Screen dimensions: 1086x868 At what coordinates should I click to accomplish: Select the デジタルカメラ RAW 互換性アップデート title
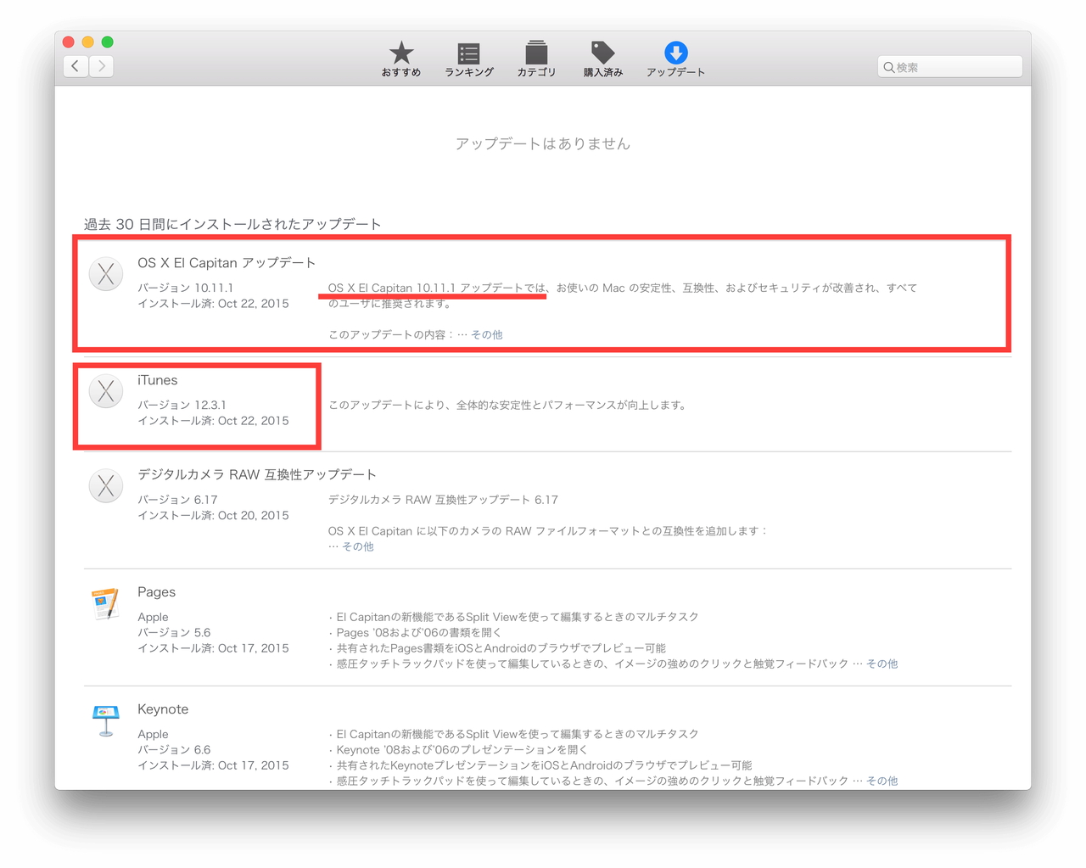[257, 474]
